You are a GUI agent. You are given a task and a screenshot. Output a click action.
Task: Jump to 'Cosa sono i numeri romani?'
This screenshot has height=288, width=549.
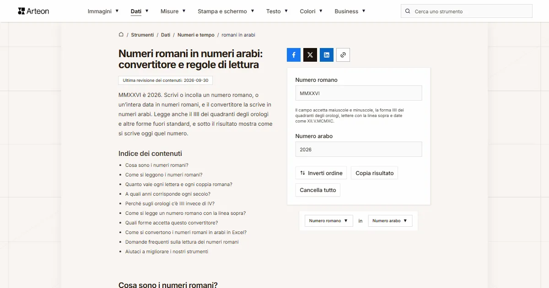tap(157, 165)
